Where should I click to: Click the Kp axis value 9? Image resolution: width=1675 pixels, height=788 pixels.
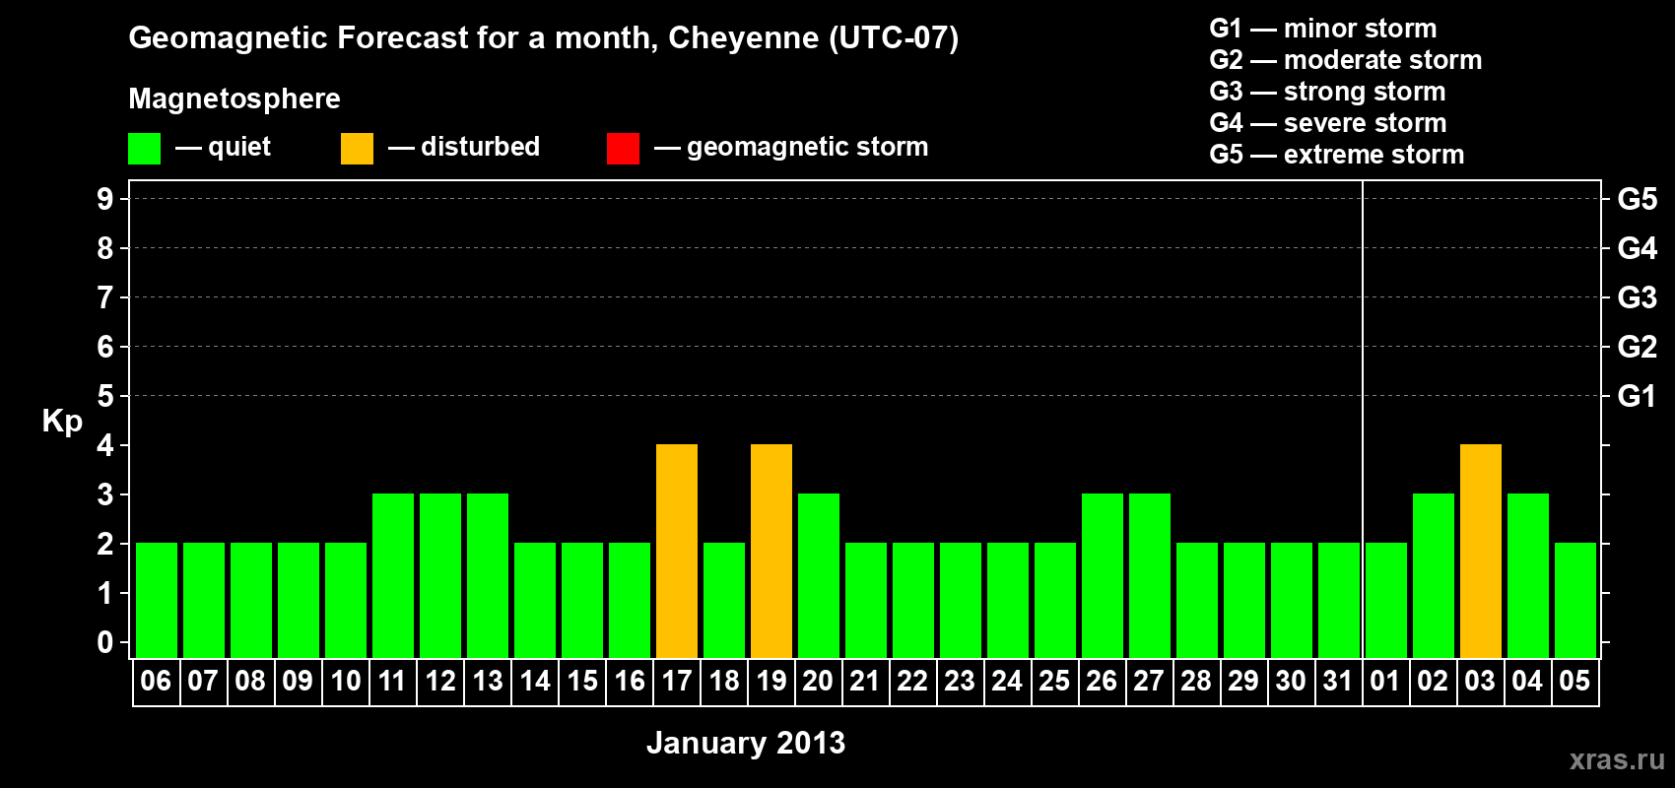[105, 199]
